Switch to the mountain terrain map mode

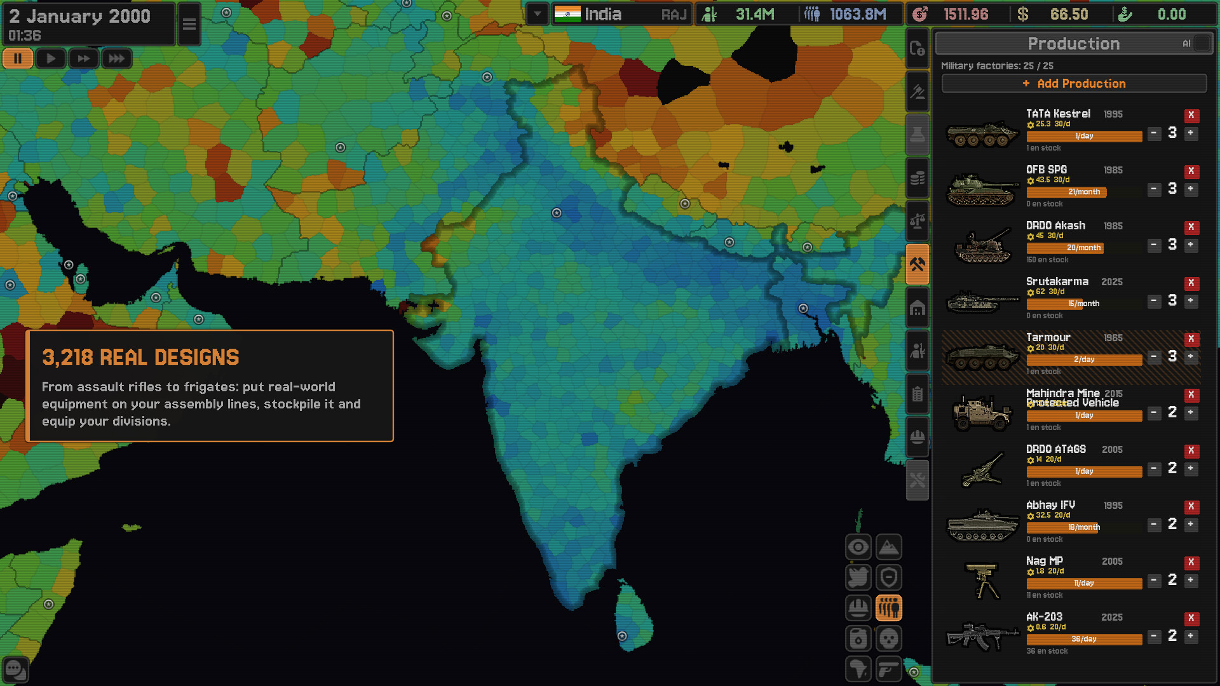point(888,547)
